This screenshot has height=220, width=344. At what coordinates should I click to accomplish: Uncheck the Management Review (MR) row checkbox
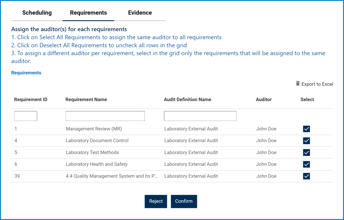pos(306,129)
